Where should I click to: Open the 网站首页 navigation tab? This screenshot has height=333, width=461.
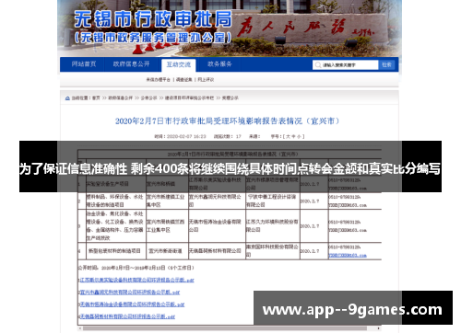point(84,64)
